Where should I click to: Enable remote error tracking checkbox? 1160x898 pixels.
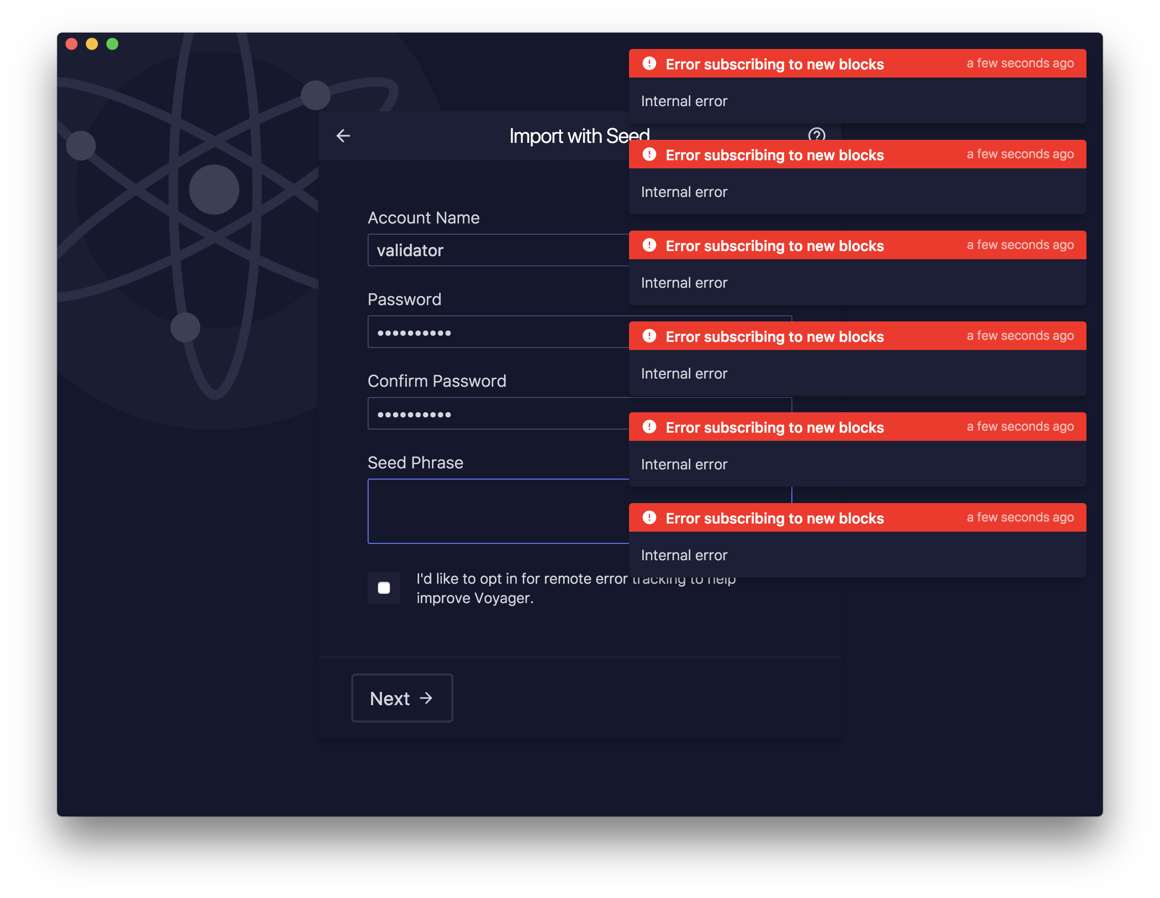coord(383,587)
